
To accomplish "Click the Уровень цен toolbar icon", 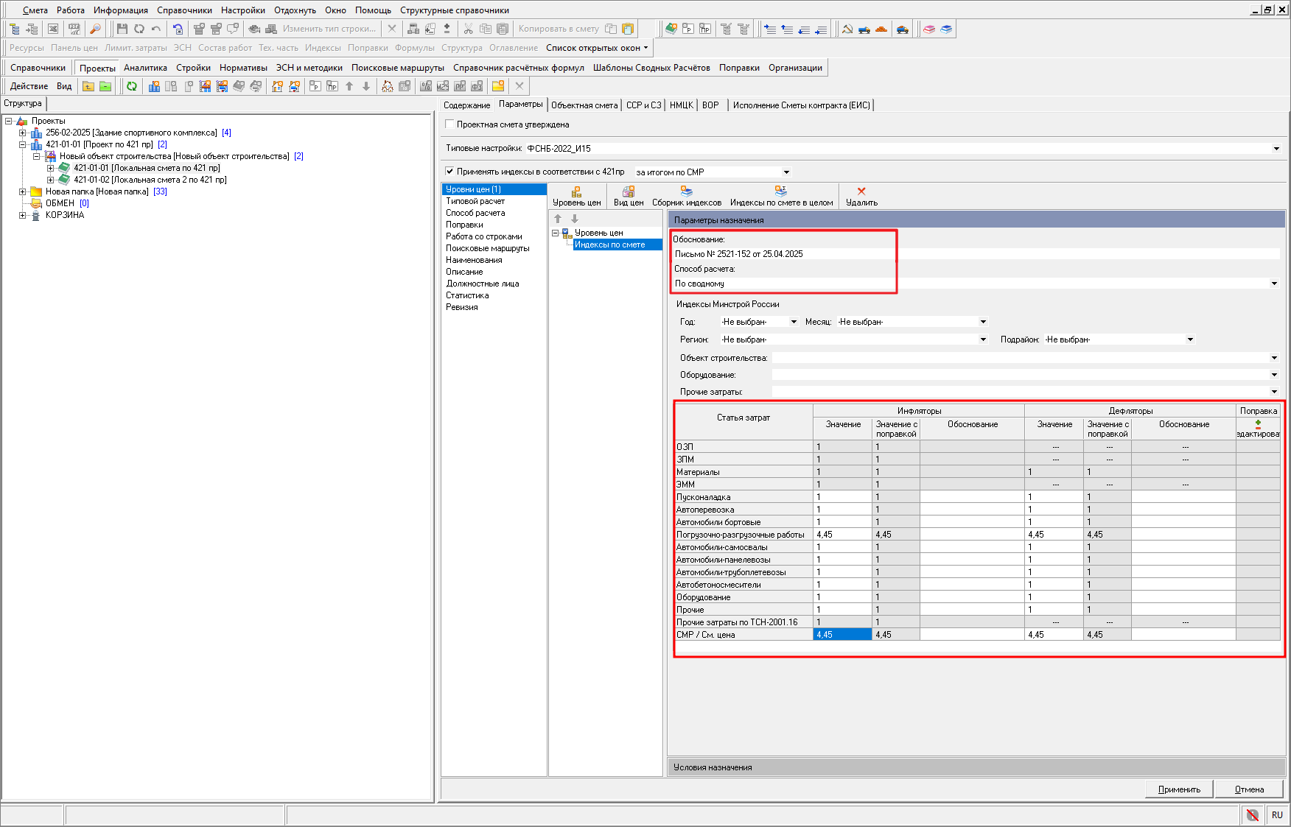I will pos(576,191).
